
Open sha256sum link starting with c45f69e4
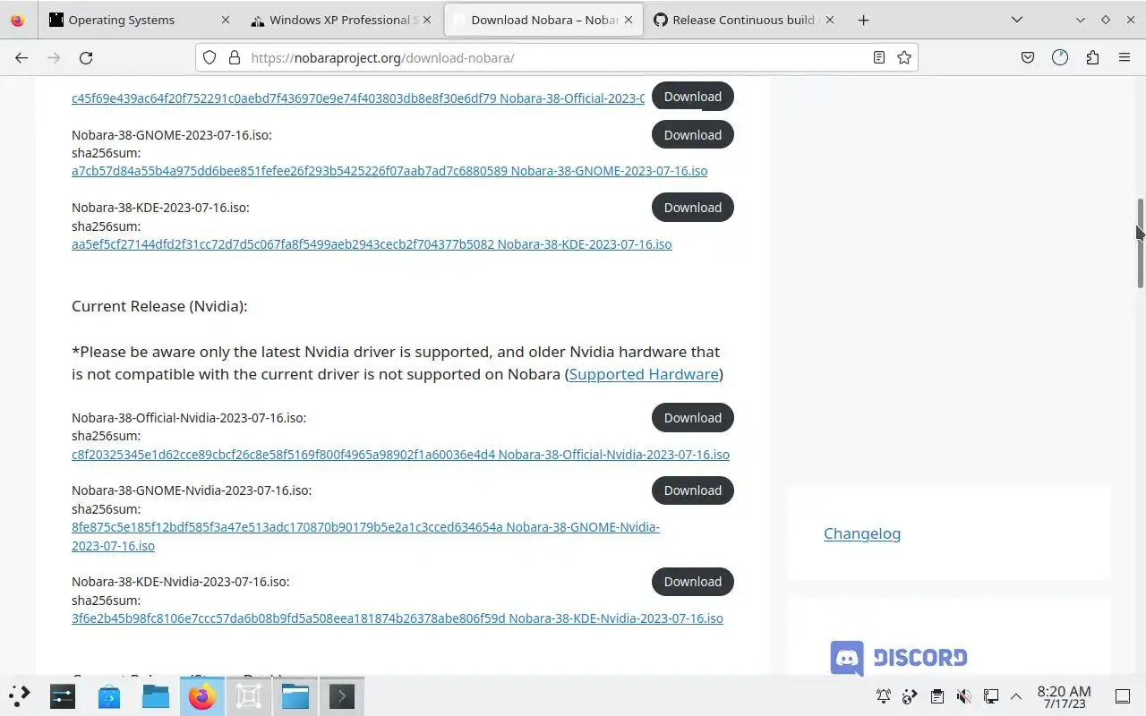(x=358, y=98)
